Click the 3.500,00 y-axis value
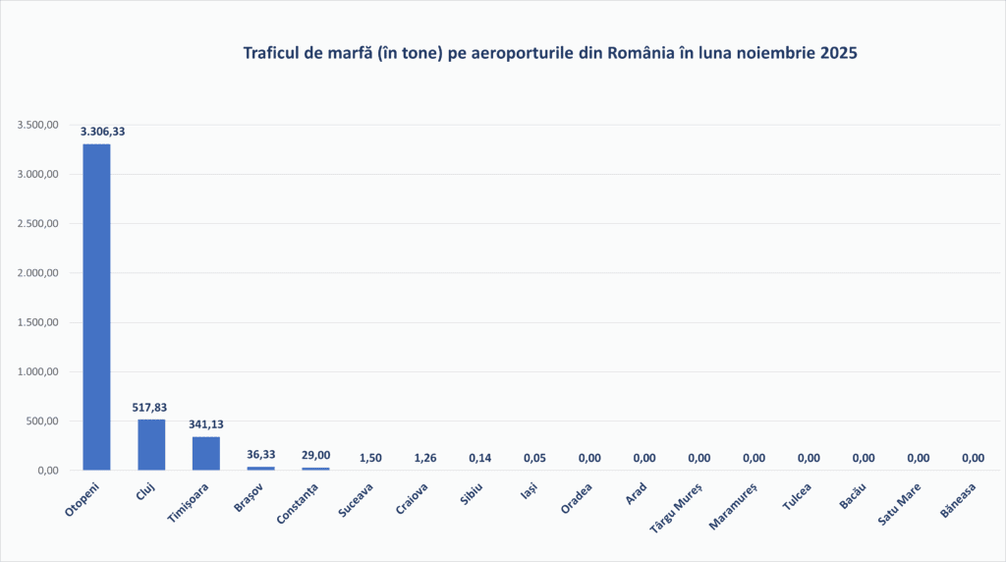 tap(38, 126)
